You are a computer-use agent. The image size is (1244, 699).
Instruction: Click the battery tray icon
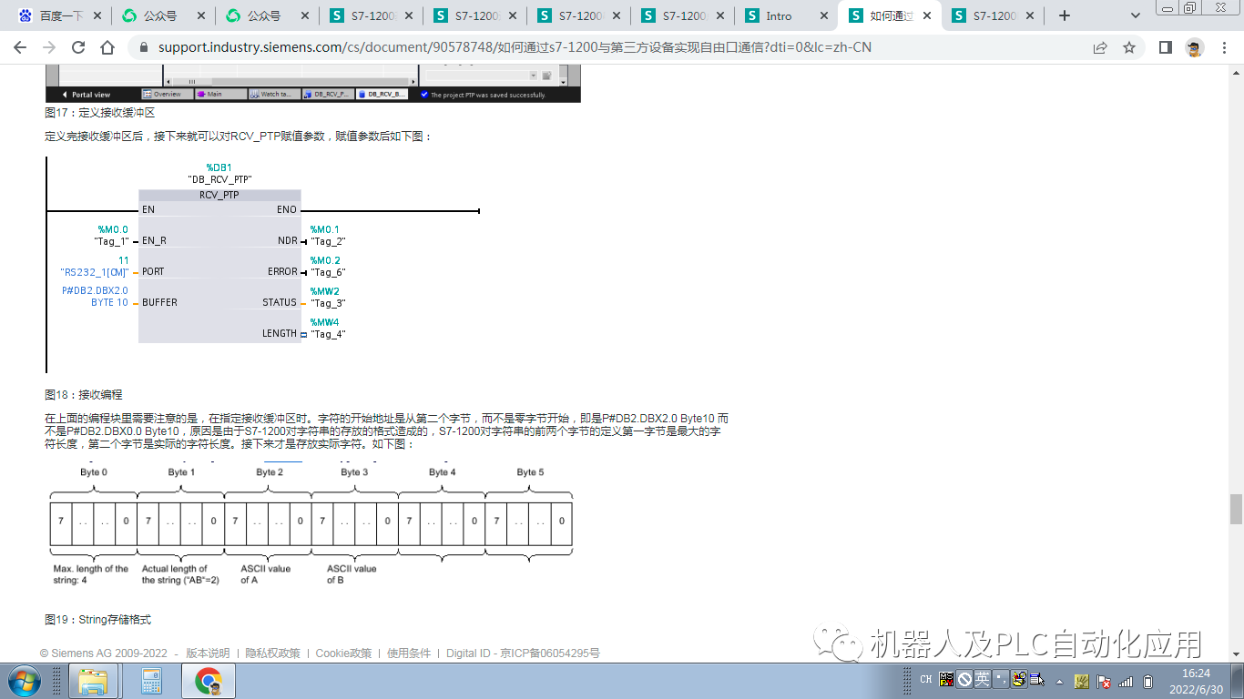point(1148,681)
